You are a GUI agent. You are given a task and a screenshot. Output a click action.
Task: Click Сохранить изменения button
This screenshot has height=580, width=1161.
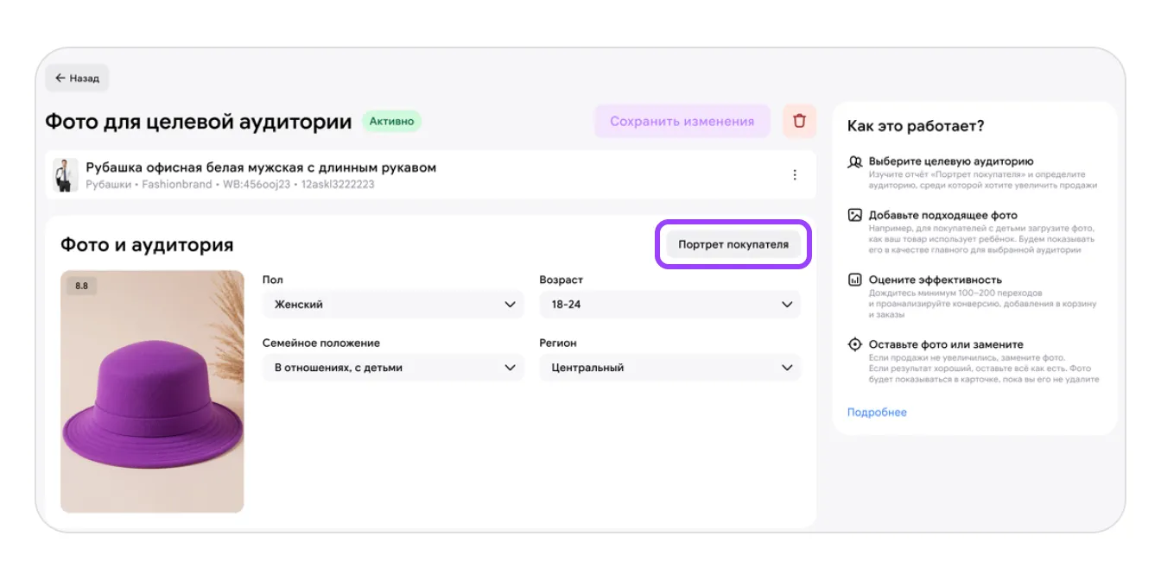(x=682, y=122)
